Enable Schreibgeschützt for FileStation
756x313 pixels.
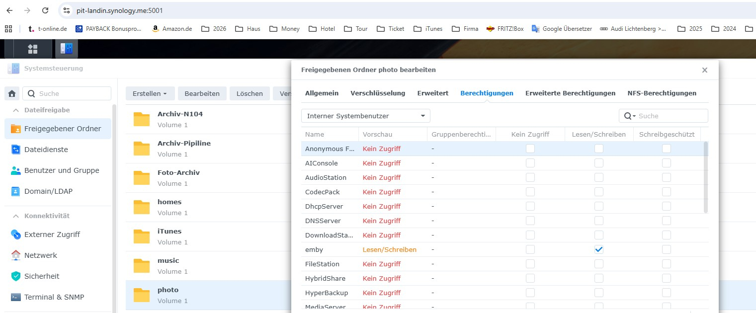pos(667,264)
